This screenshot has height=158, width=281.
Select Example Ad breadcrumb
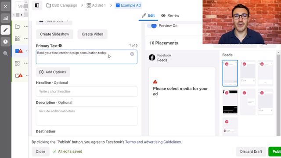point(128,5)
